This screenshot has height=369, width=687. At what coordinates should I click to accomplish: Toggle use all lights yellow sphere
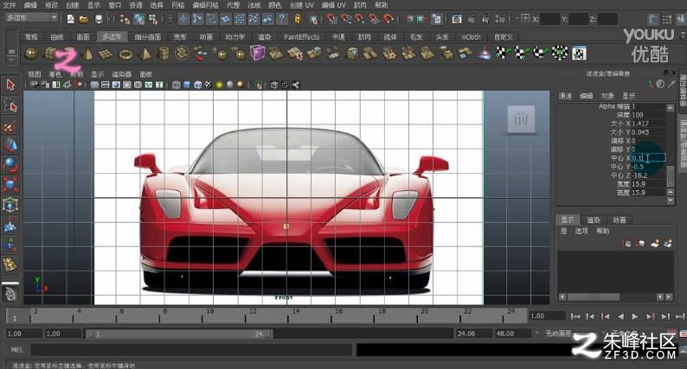(x=219, y=85)
